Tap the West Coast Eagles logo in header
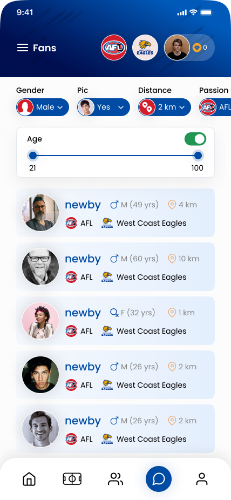 coord(145,48)
